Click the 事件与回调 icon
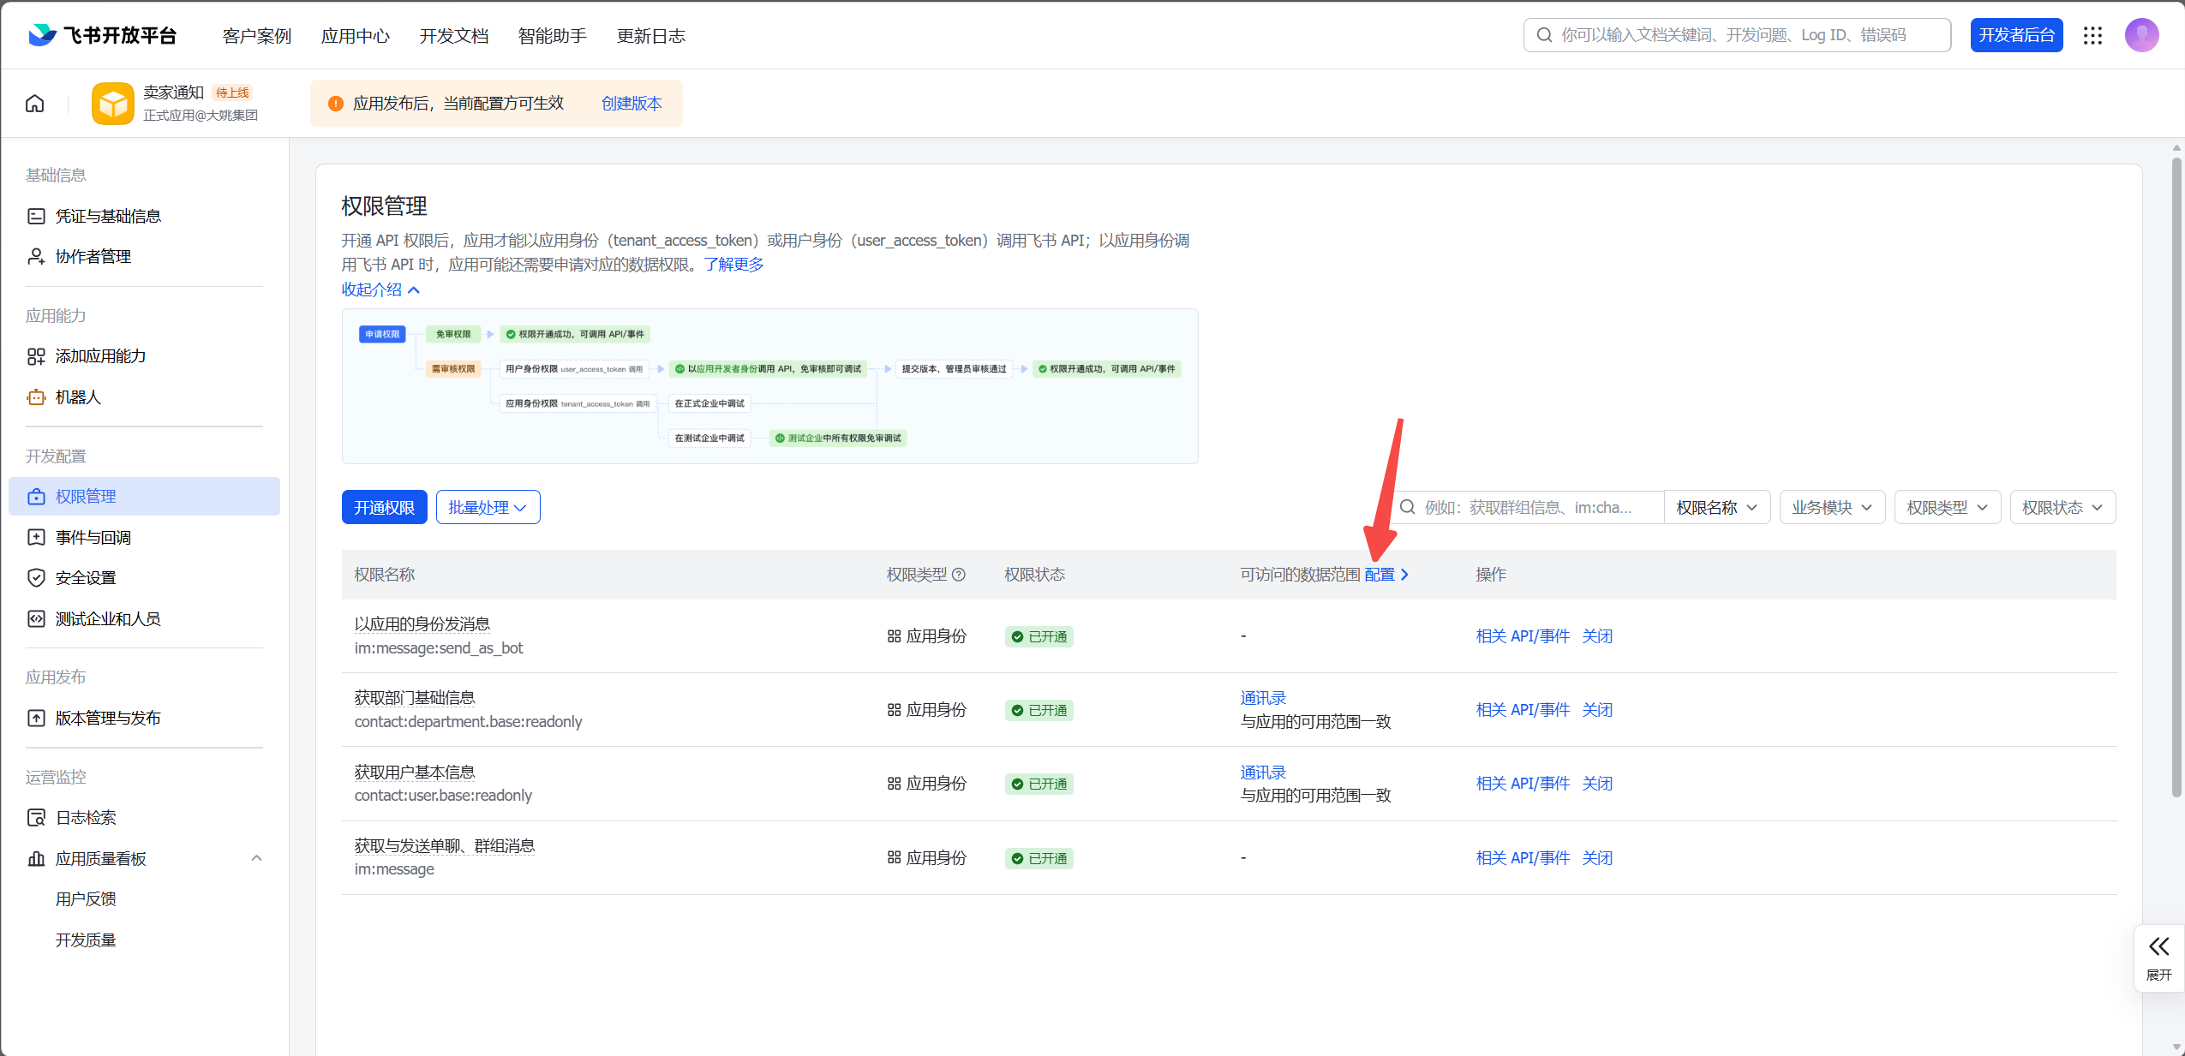 (36, 538)
